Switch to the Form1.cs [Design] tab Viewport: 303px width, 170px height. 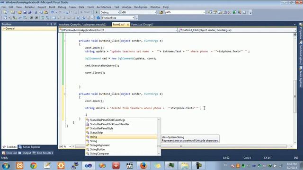pos(142,25)
